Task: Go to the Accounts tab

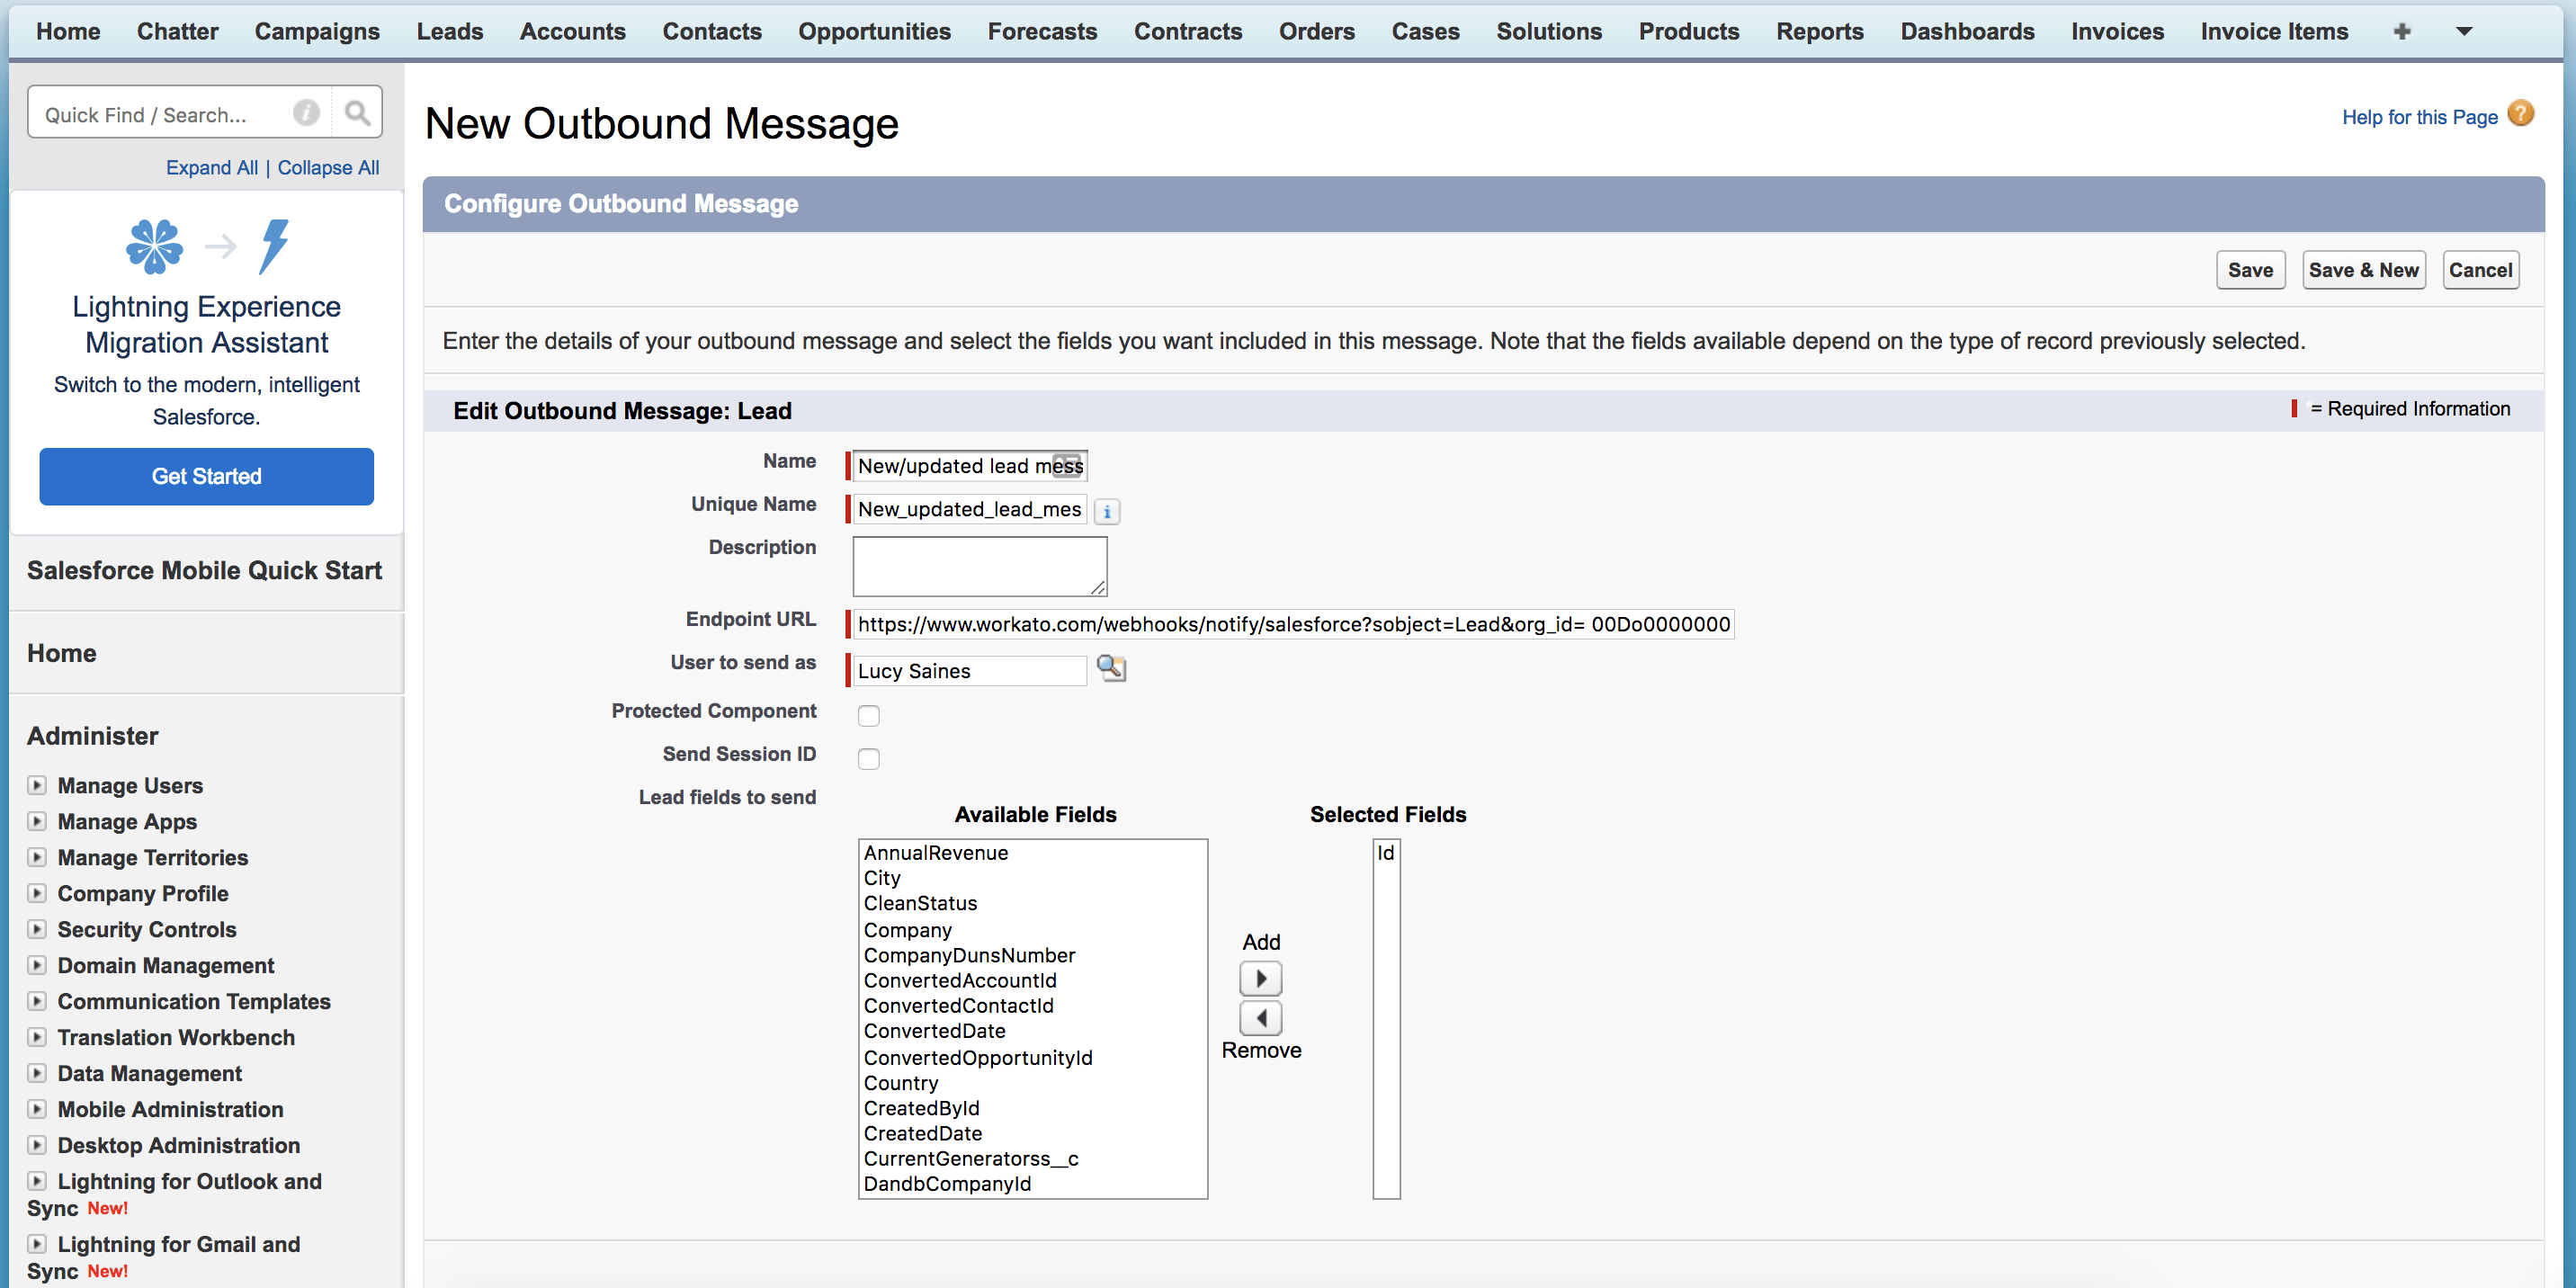Action: (572, 32)
